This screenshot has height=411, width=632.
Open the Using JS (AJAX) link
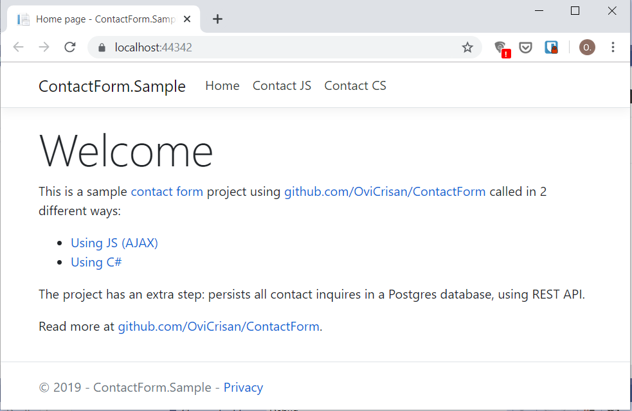point(114,243)
